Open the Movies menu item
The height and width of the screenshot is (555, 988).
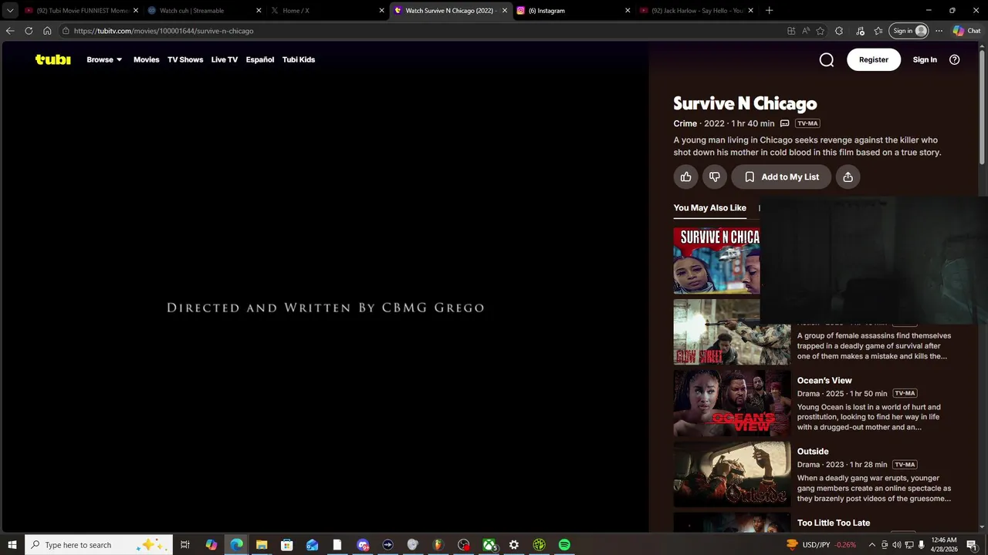(x=146, y=59)
